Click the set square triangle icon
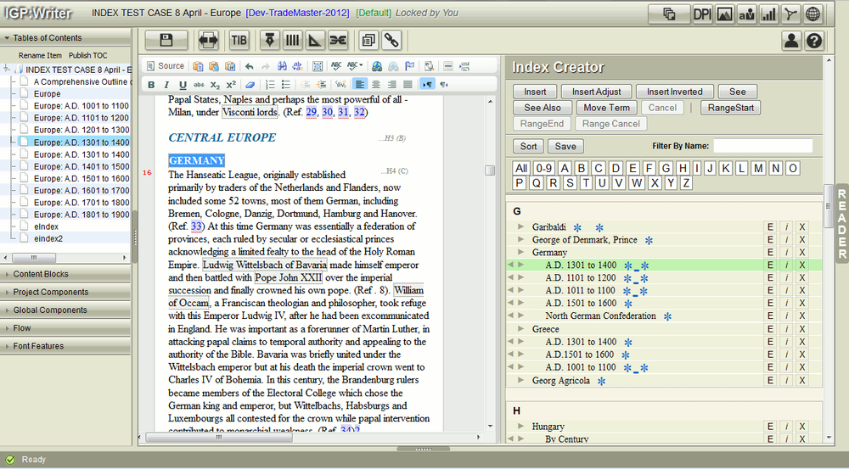Image resolution: width=849 pixels, height=469 pixels. (x=315, y=40)
